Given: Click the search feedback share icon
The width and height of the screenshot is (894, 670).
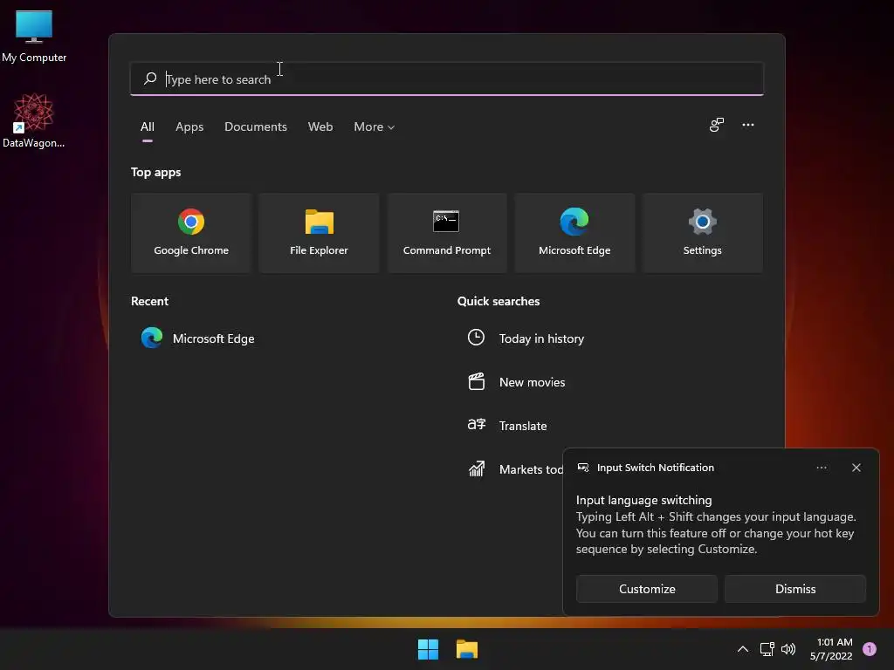Looking at the screenshot, I should [x=716, y=125].
